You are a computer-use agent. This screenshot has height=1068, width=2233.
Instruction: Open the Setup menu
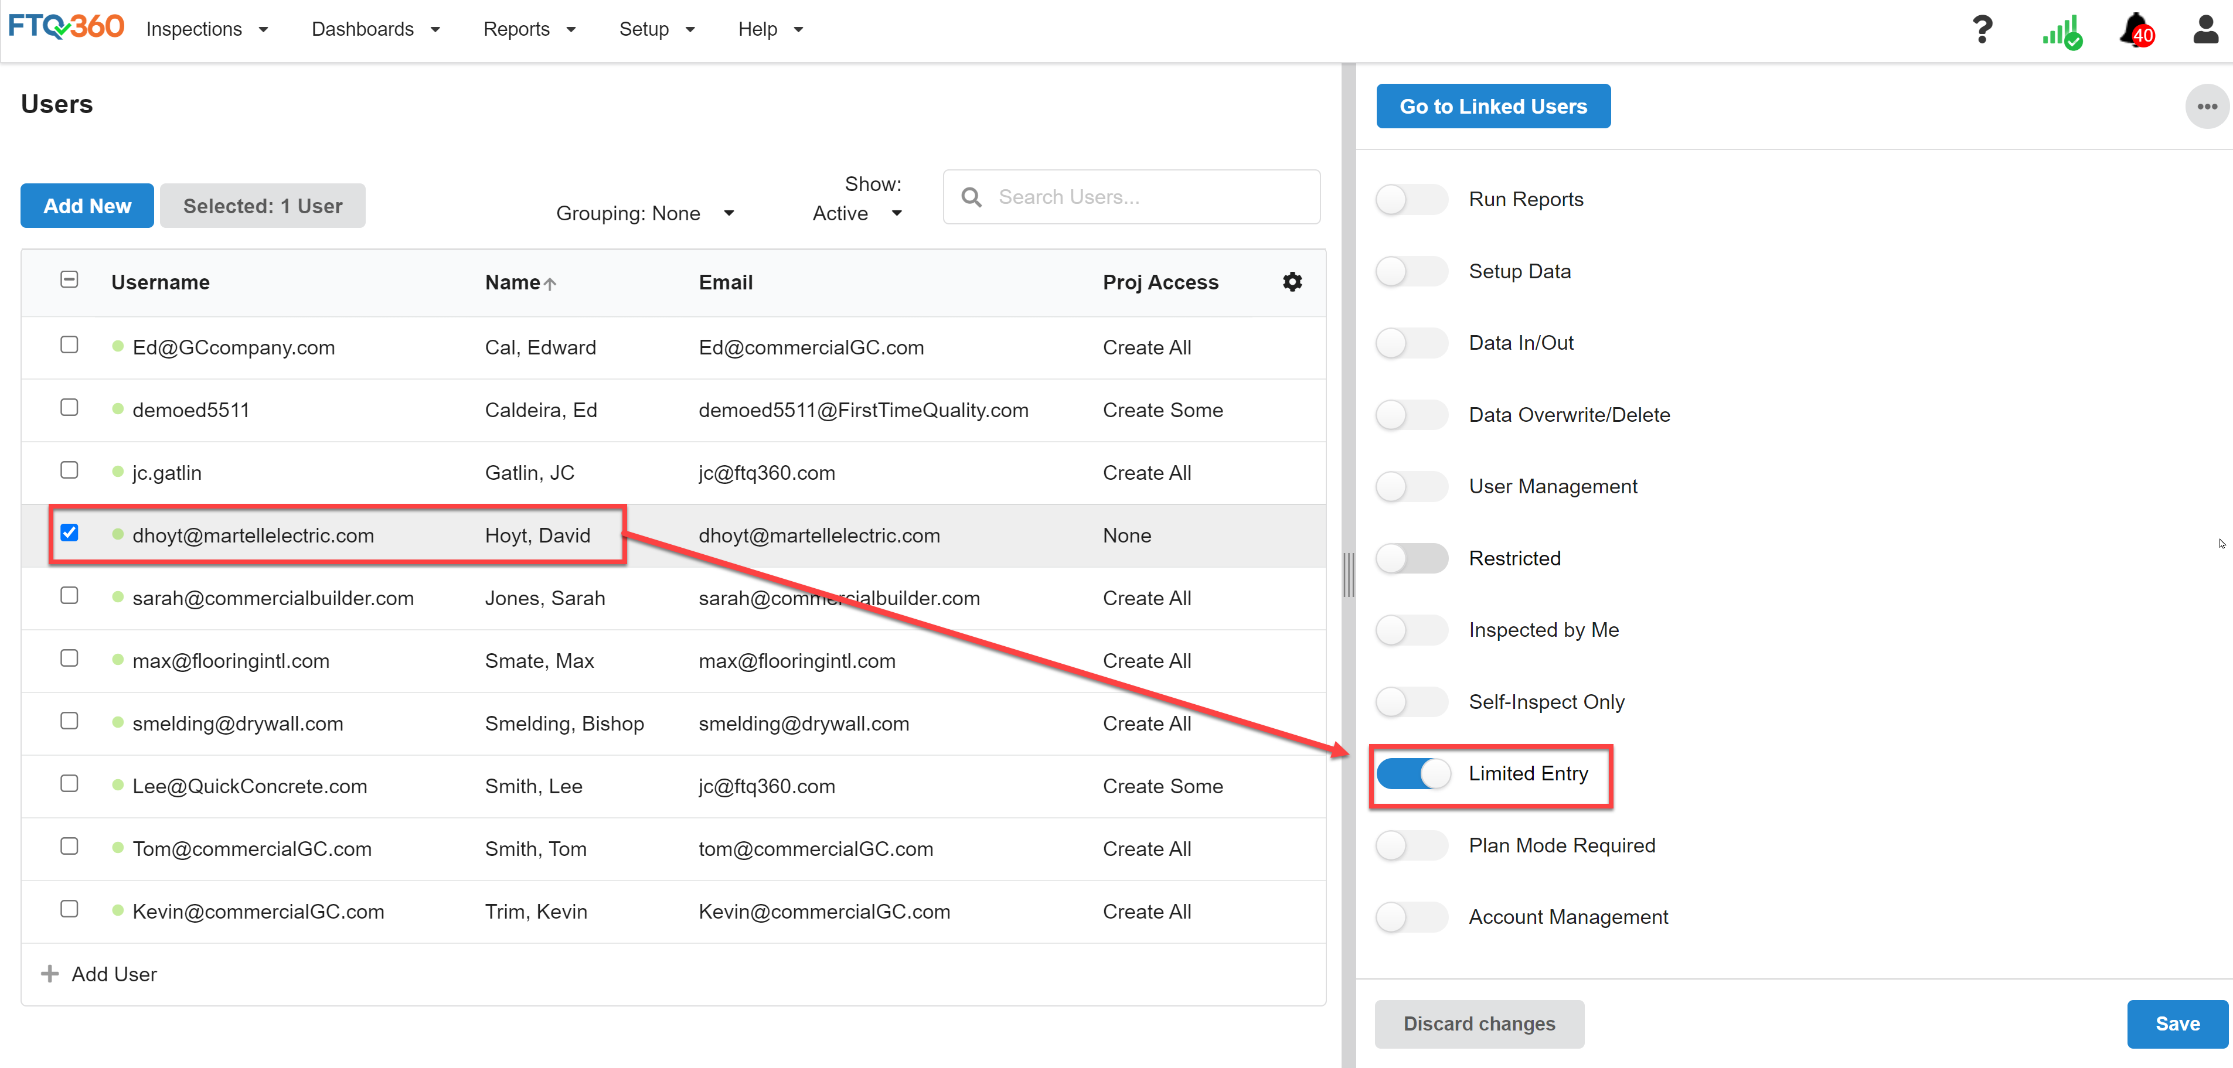click(x=657, y=29)
